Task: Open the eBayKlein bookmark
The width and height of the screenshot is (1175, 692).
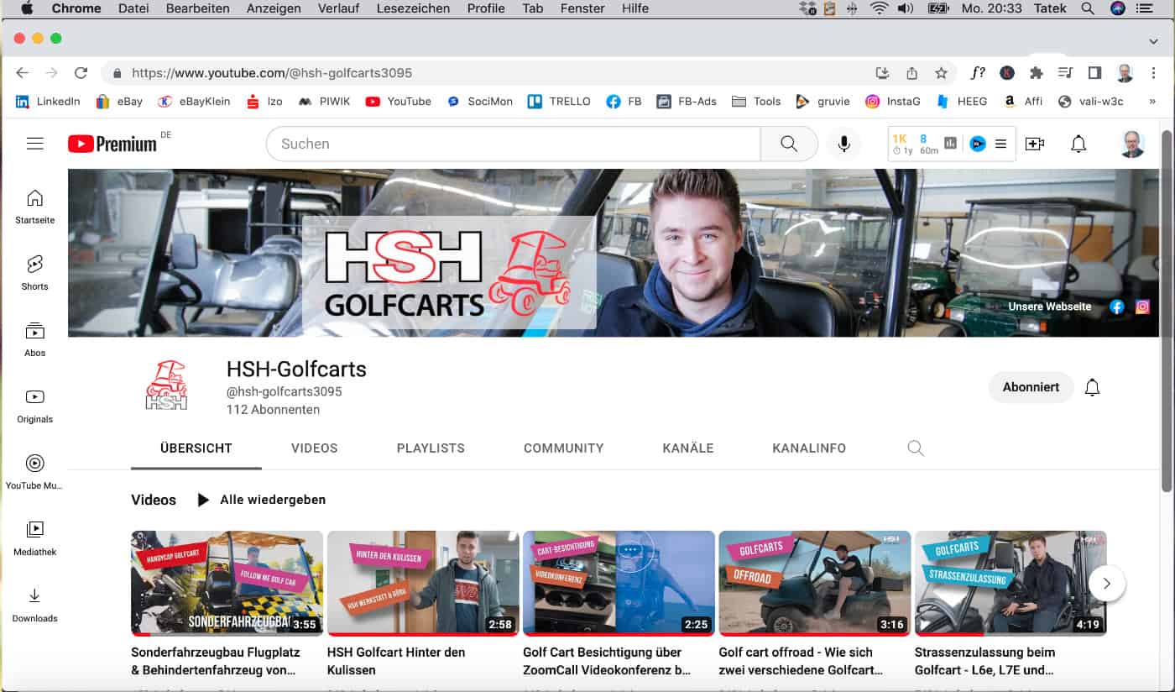Action: click(194, 102)
